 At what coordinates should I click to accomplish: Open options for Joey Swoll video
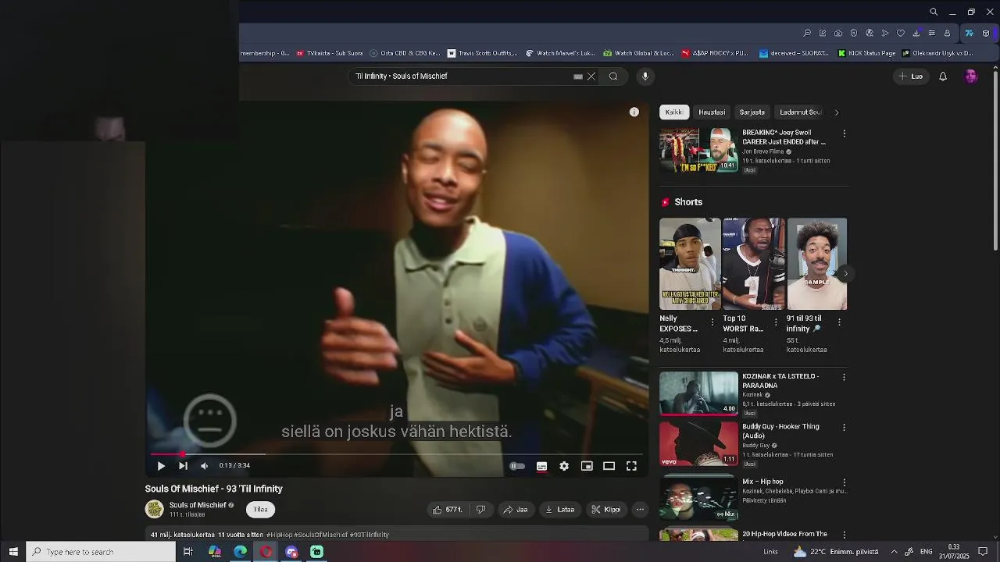coord(844,133)
